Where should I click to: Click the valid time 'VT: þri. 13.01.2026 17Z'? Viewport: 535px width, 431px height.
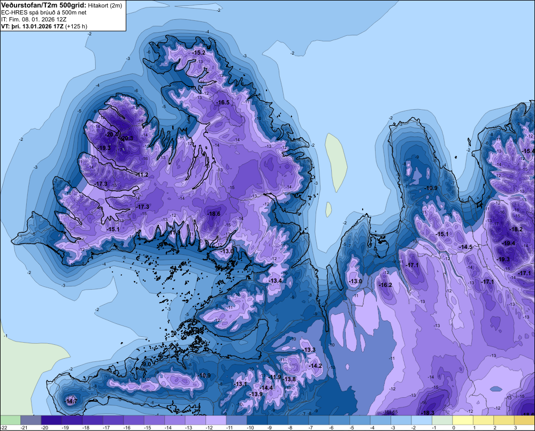(32, 26)
